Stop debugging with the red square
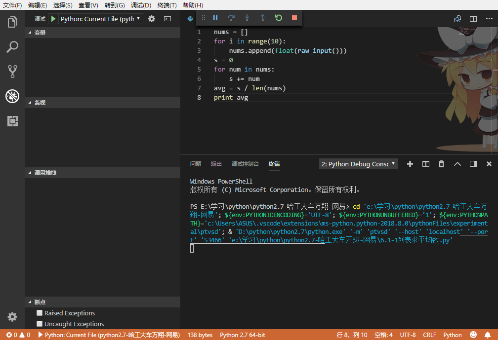This screenshot has height=340, width=498. point(294,18)
